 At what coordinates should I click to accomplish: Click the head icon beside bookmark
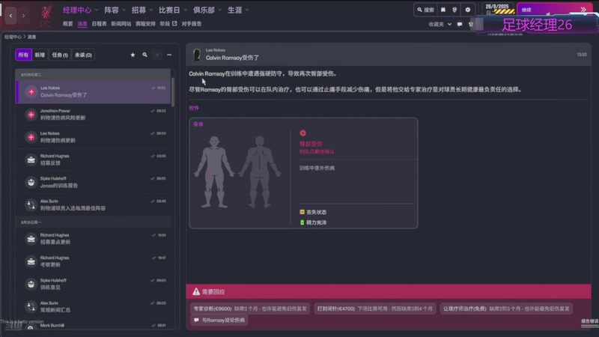point(454,10)
